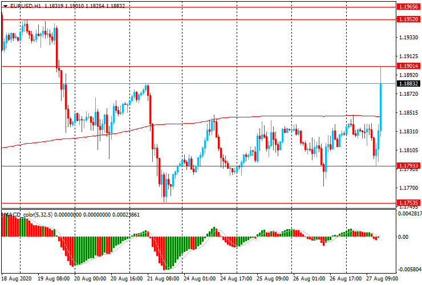Click the MACD 0.00 axis level label

point(405,237)
